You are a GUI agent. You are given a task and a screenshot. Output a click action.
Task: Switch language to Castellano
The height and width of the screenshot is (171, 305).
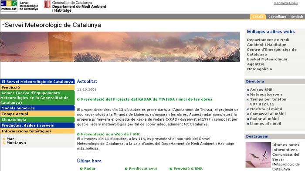277,16
